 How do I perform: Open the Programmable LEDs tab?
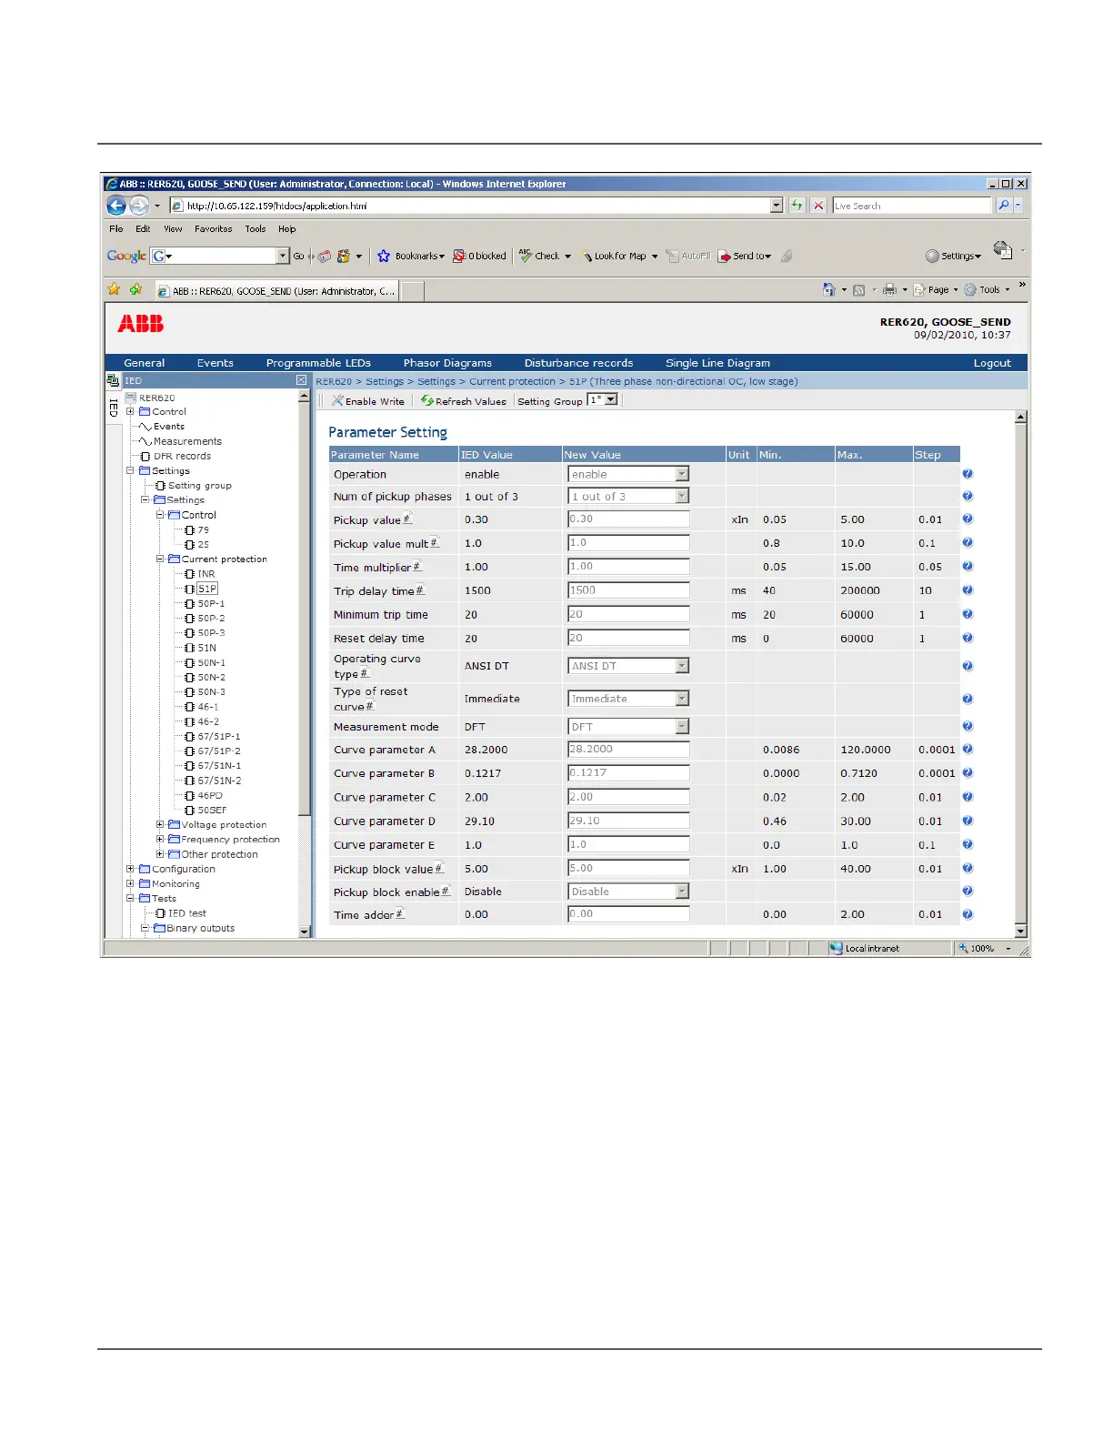pos(318,362)
